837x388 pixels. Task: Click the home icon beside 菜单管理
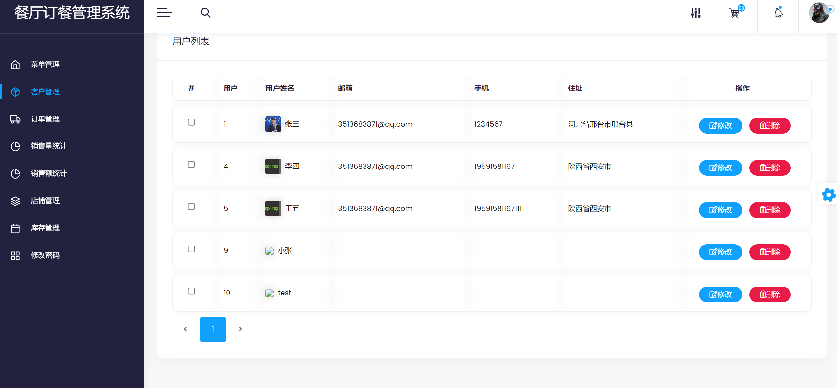[15, 65]
